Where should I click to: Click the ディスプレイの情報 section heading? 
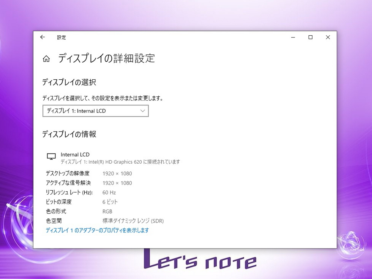pos(69,134)
